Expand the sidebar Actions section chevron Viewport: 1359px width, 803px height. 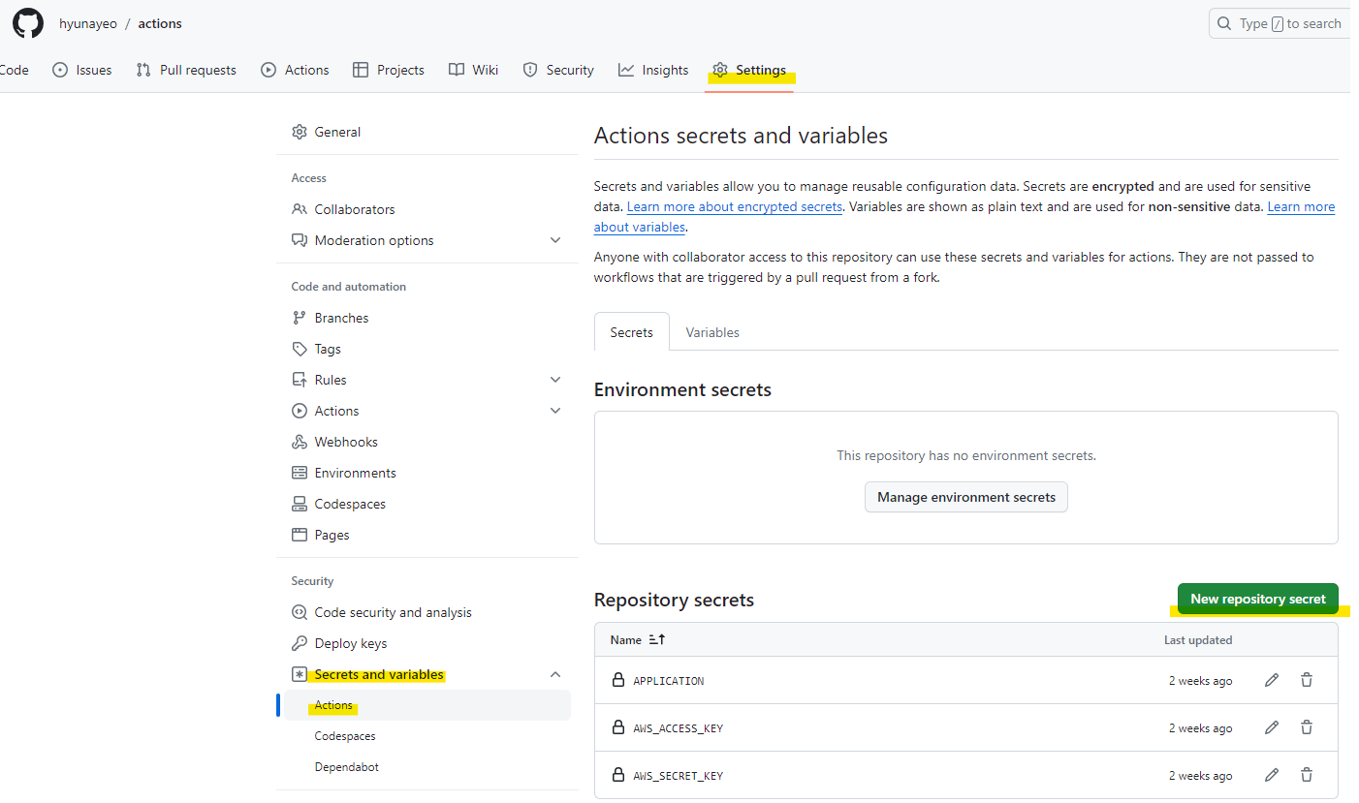tap(555, 411)
